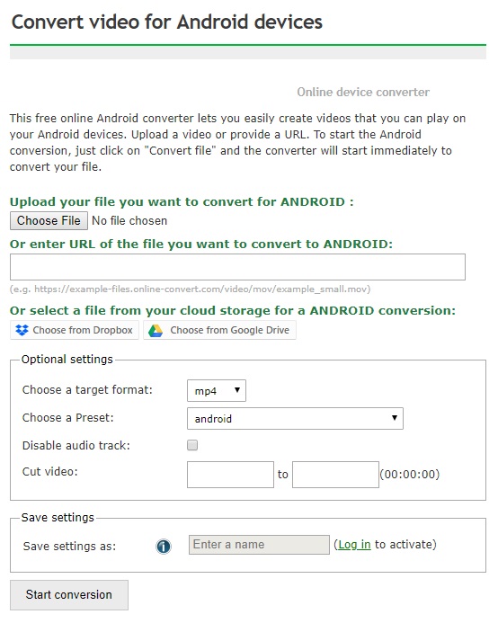The width and height of the screenshot is (498, 623).
Task: Follow the Log in link
Action: [354, 544]
